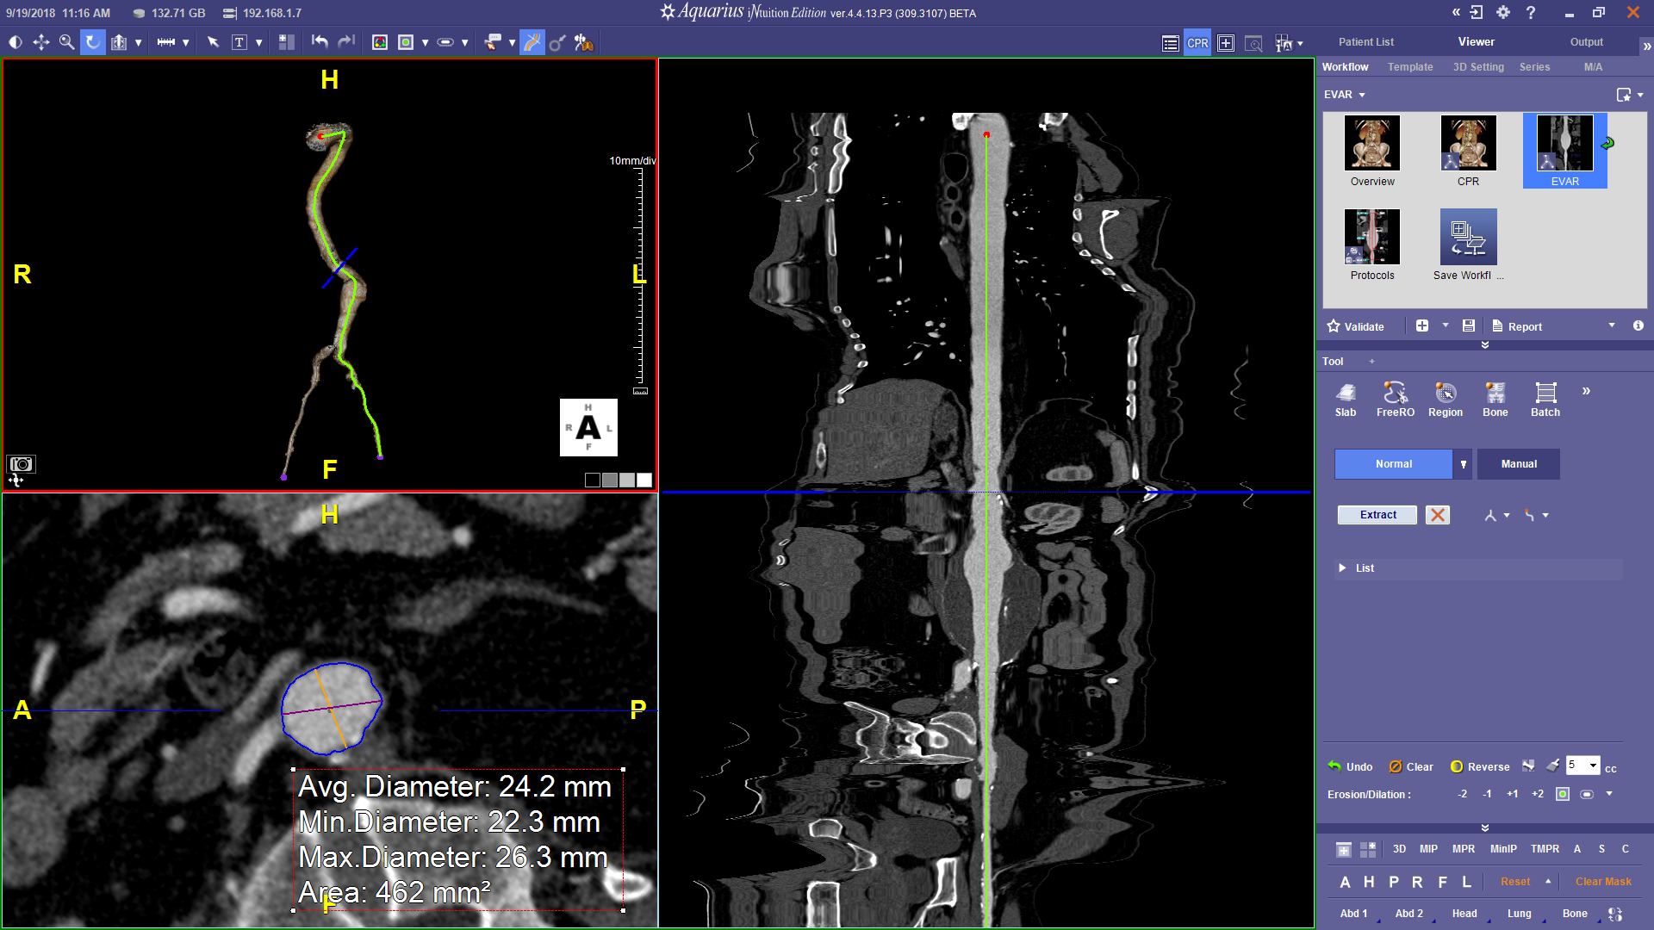Click the orange Reset button
This screenshot has width=1654, height=930.
(1515, 882)
